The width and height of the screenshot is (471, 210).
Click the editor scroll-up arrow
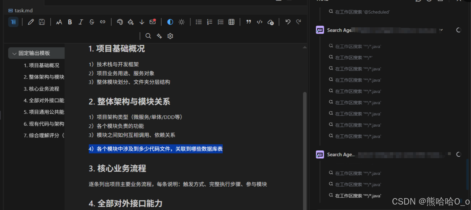[305, 47]
